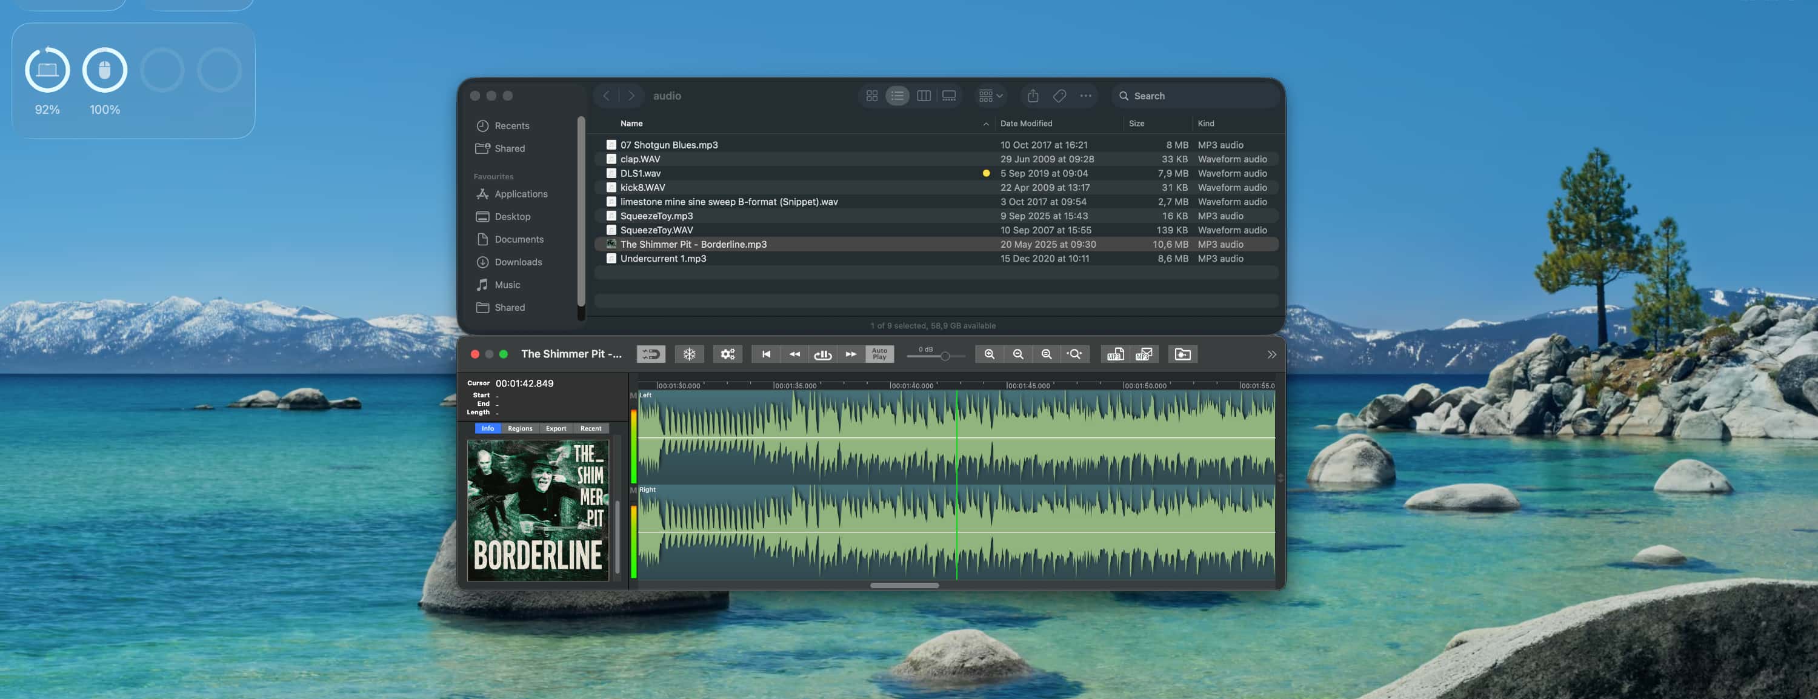Adjust the 0 dB volume slider
This screenshot has height=699, width=1818.
click(944, 356)
